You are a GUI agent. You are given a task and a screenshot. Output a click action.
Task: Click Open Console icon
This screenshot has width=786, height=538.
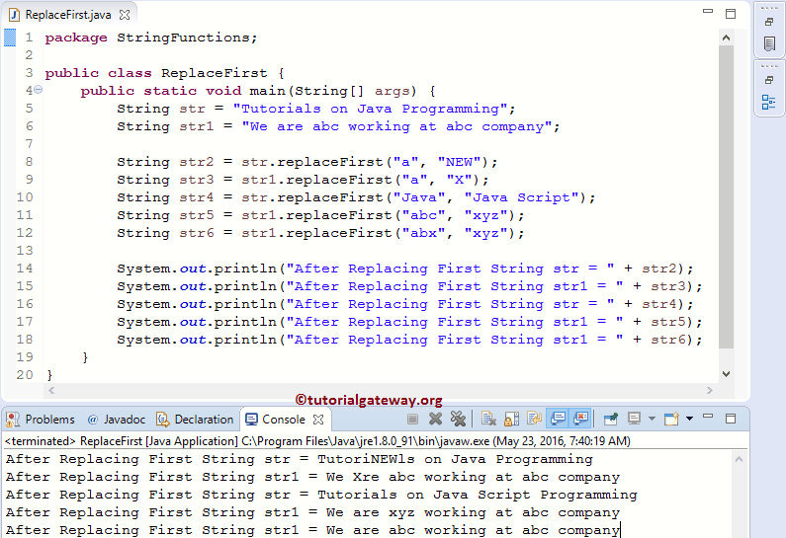click(671, 419)
